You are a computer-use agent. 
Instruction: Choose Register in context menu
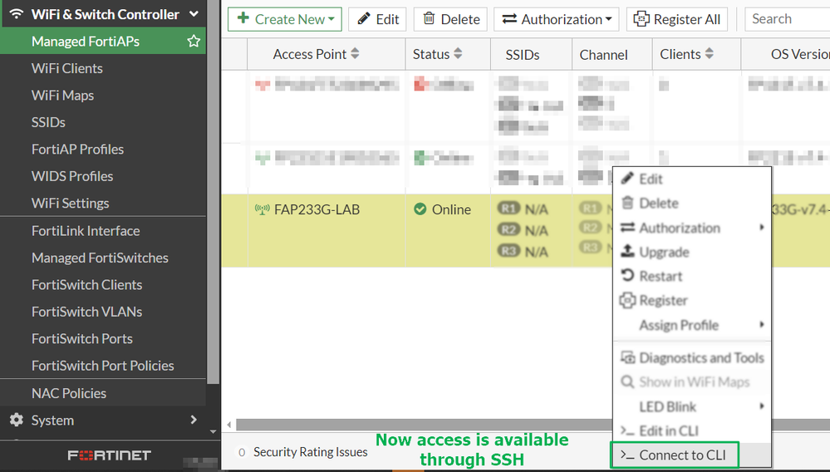pyautogui.click(x=692, y=301)
